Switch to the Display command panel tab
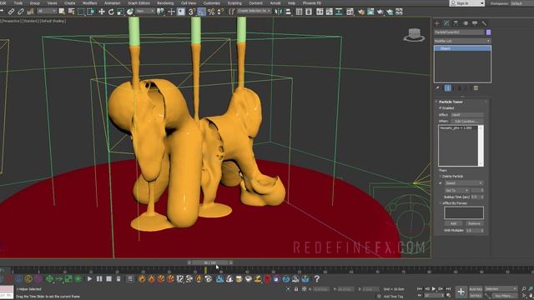This screenshot has height=300, width=534. click(475, 23)
